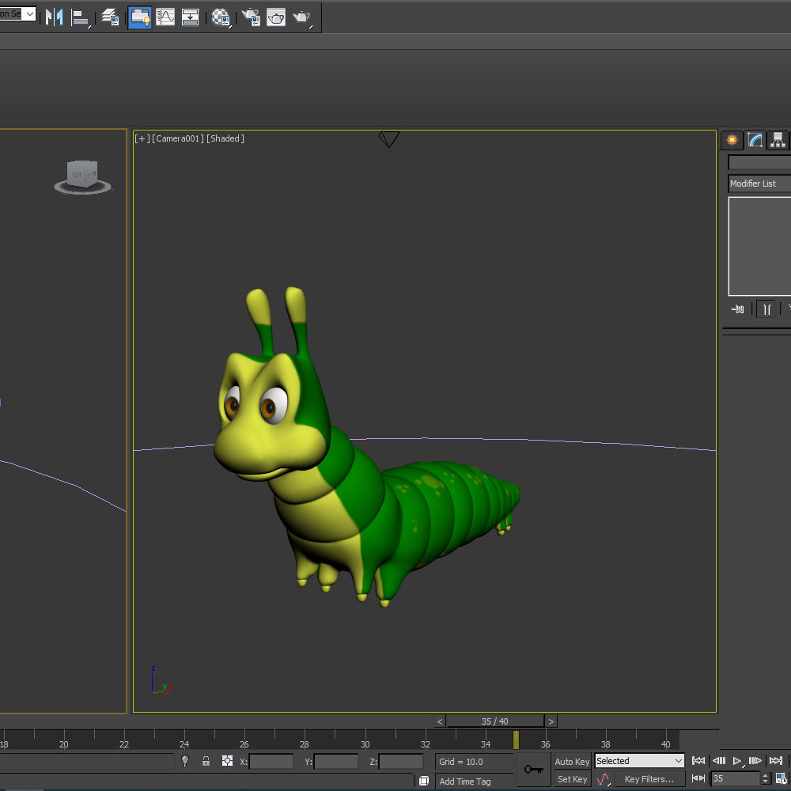Image resolution: width=791 pixels, height=791 pixels.
Task: Toggle Absolute/Offset transform mode
Action: 227,761
